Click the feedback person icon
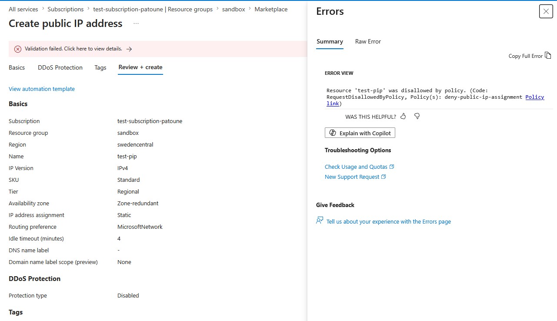 pos(320,221)
